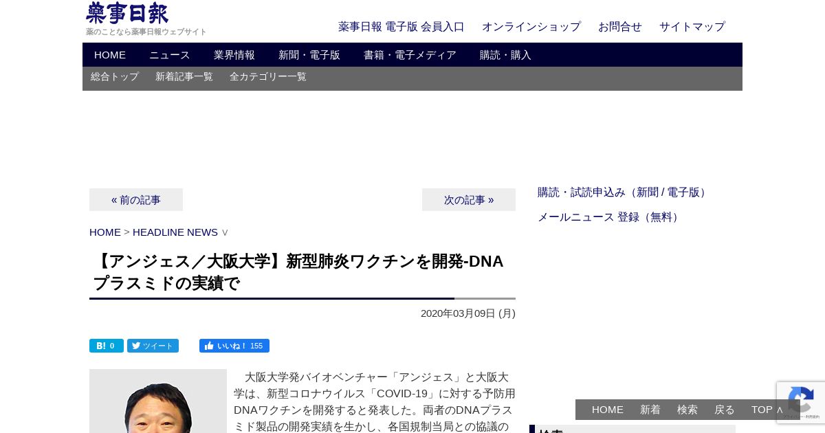This screenshot has height=433, width=825.
Task: View the サイトマップ
Action: (x=692, y=27)
